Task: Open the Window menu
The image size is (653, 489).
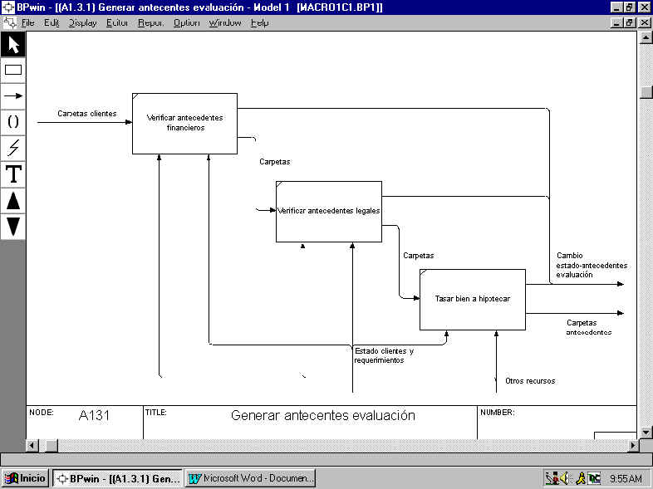Action: click(225, 22)
